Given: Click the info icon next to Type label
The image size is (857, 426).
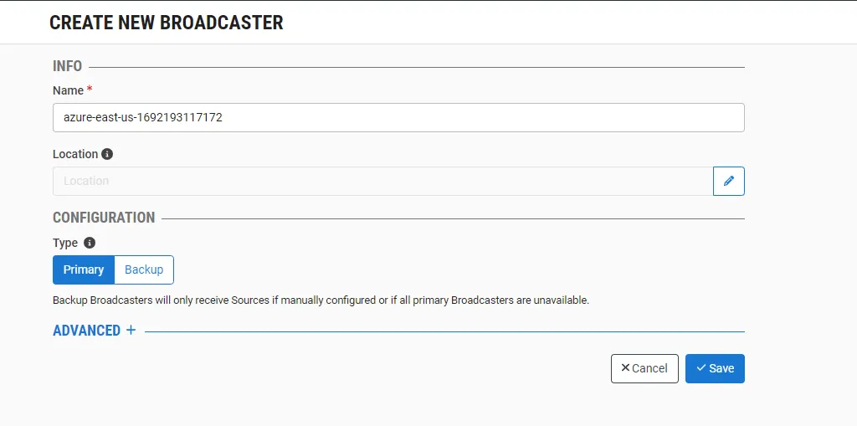Looking at the screenshot, I should [90, 243].
